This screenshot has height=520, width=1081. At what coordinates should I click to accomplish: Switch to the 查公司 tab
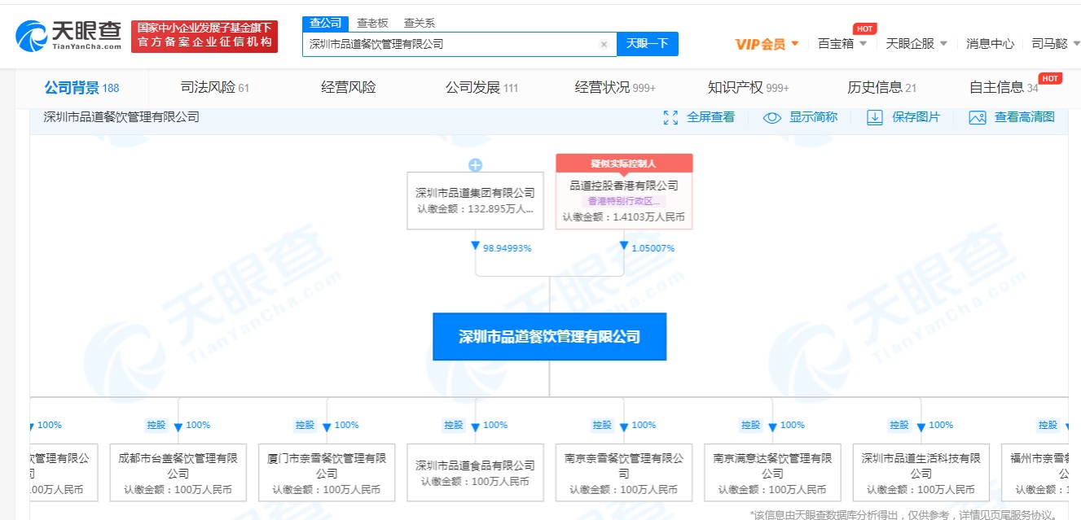click(x=325, y=23)
